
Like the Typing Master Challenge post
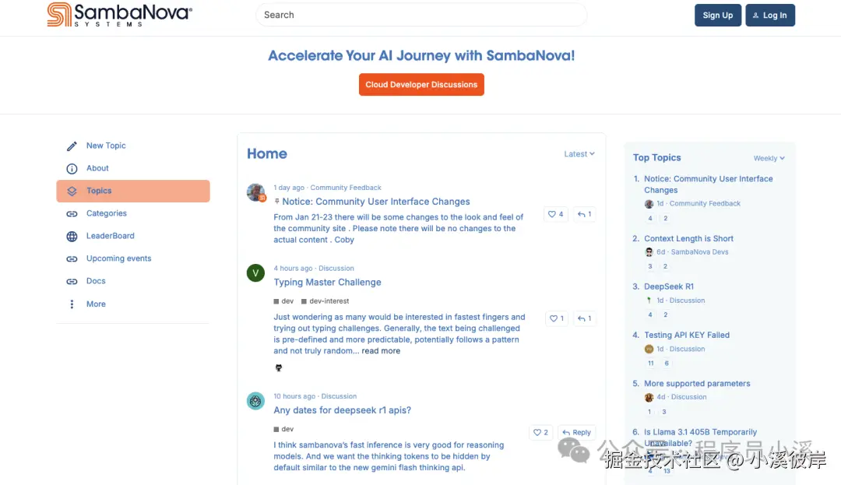(x=555, y=318)
